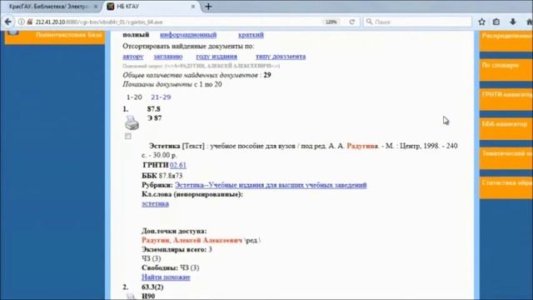The image size is (533, 300).
Task: Click the НБ КГАУ tab favicon
Action: [111, 7]
